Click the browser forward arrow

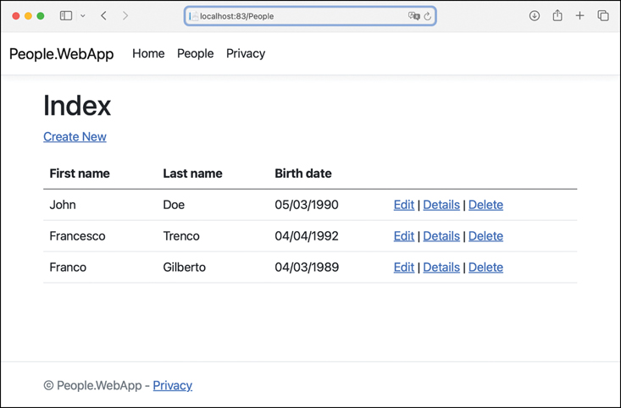pyautogui.click(x=125, y=16)
